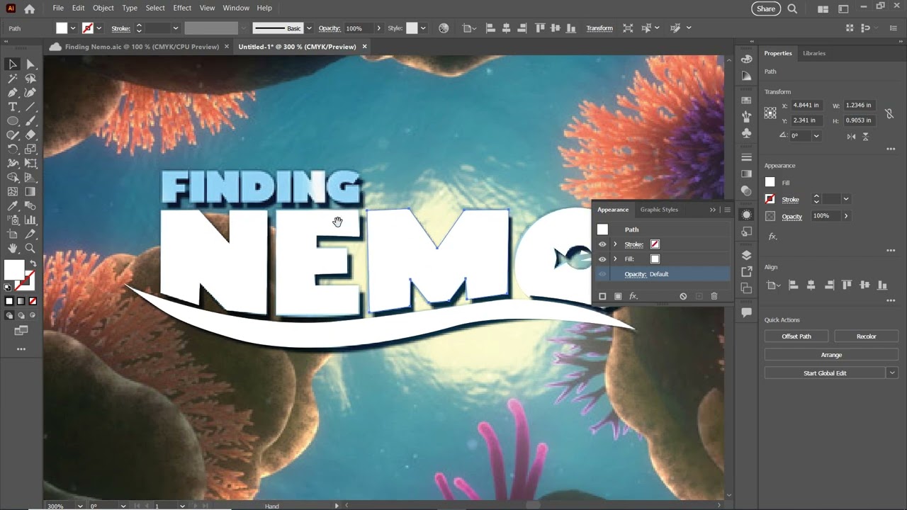Select the Direct Selection tool
Screen dimensions: 907x510
coord(30,64)
